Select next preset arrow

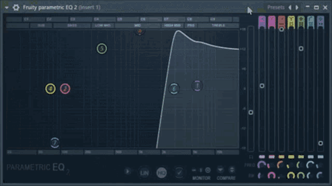tap(297, 8)
